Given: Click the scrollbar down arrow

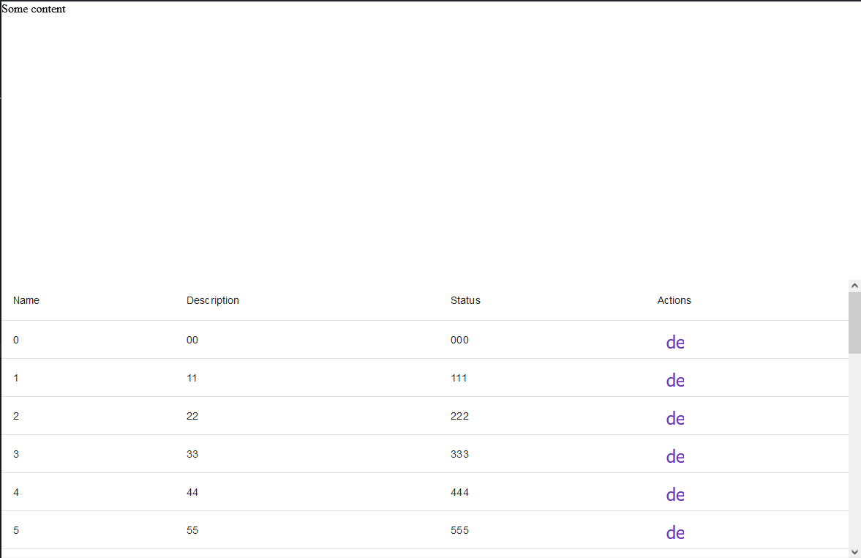Looking at the screenshot, I should click(855, 552).
